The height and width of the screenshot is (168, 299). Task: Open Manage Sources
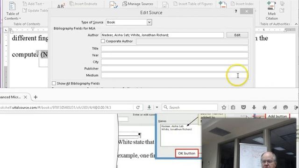138,4
